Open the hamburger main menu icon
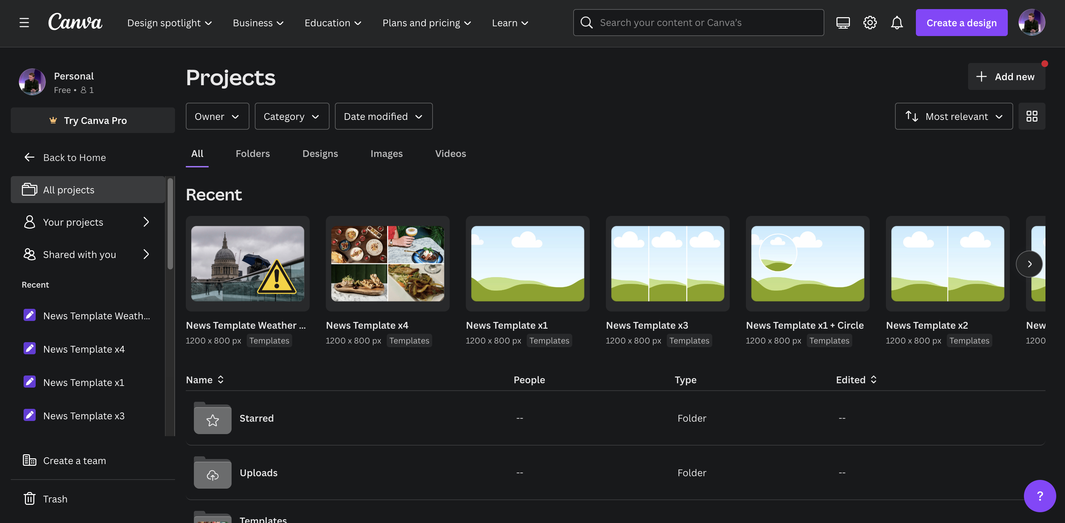Screen dimensions: 1065x523 point(24,23)
